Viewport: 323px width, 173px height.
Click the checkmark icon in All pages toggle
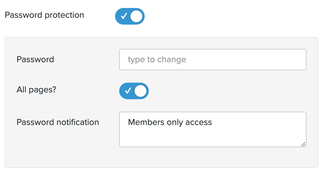[128, 91]
